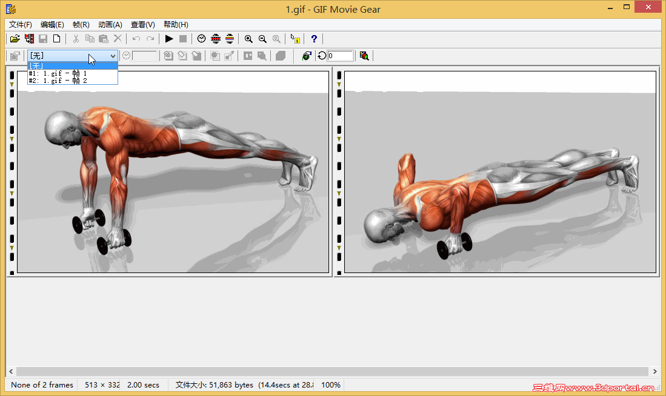Click the cursor properties info icon
This screenshot has width=666, height=396.
coord(295,39)
